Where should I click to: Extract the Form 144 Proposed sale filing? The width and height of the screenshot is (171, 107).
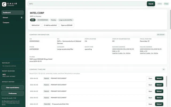pyautogui.click(x=159, y=104)
